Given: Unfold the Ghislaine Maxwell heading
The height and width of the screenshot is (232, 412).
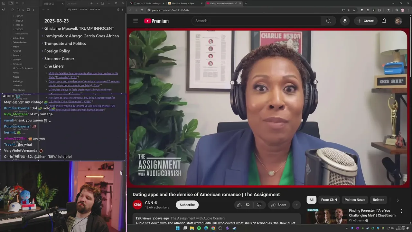Looking at the screenshot, I should click(x=42, y=29).
